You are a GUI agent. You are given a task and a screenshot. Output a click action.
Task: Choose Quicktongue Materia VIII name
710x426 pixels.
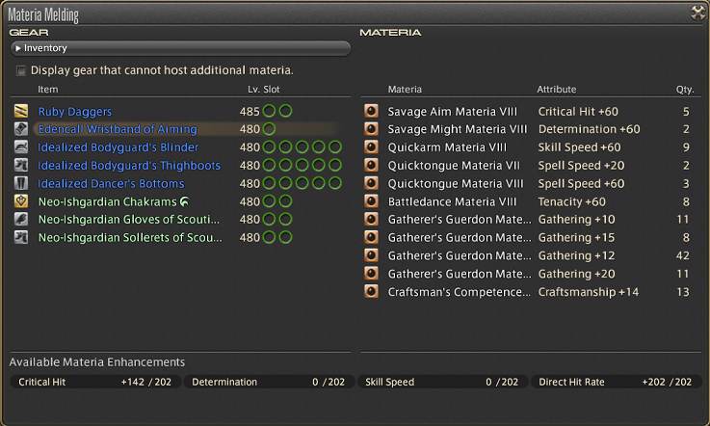pyautogui.click(x=456, y=183)
